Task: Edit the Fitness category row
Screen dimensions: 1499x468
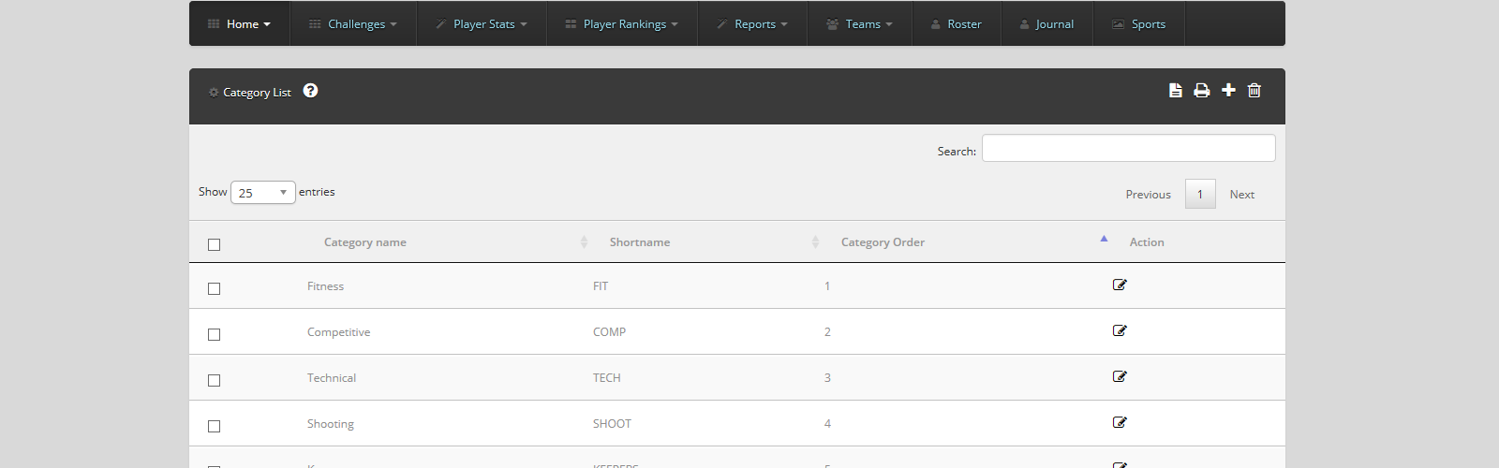Action: pyautogui.click(x=1120, y=285)
